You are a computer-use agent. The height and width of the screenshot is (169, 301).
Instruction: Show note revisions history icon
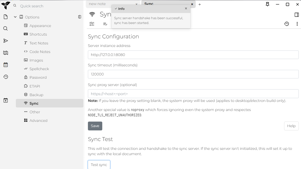(x=287, y=24)
